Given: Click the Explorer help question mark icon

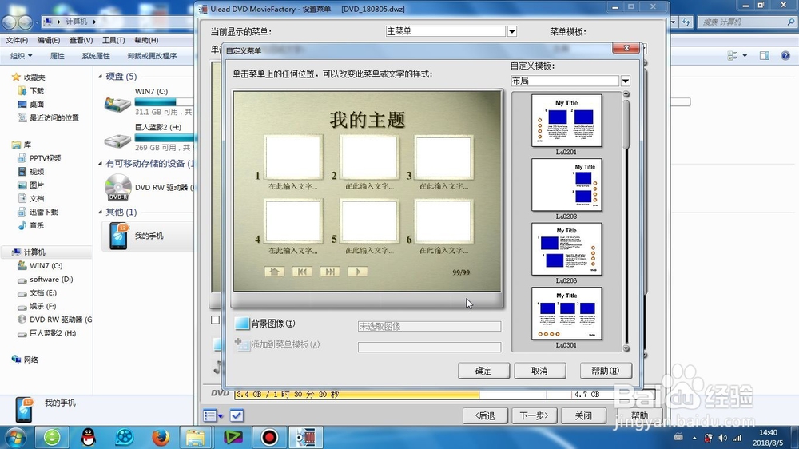Looking at the screenshot, I should coord(785,56).
